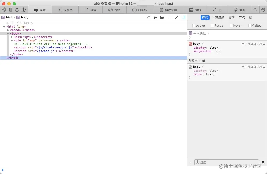Switch to the 元素 tab
The width and height of the screenshot is (267, 174).
coord(40,10)
